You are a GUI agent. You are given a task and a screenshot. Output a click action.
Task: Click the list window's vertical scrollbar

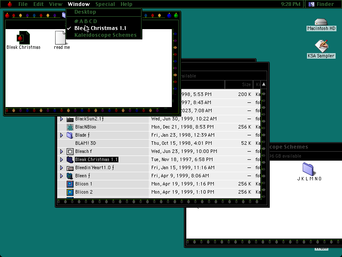point(264,144)
